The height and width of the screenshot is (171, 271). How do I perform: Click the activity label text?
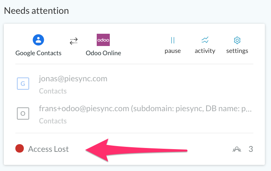pyautogui.click(x=205, y=51)
